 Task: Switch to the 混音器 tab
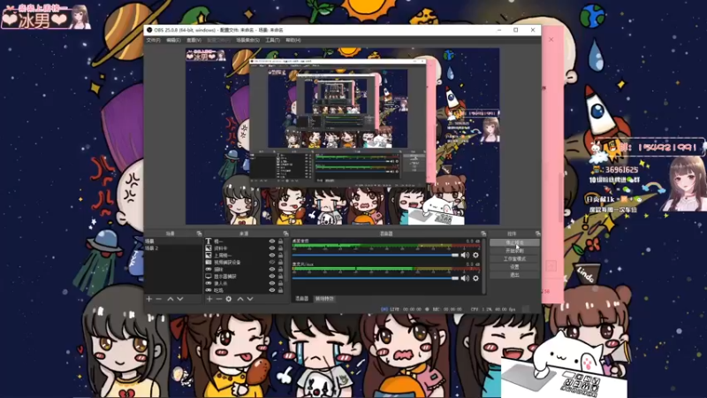[301, 299]
